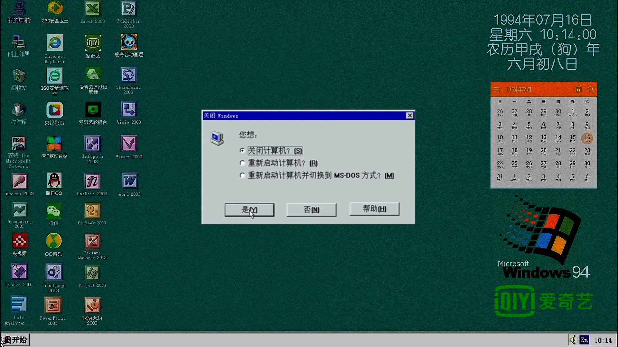Launch 360软件管家 shortcut

[54, 147]
